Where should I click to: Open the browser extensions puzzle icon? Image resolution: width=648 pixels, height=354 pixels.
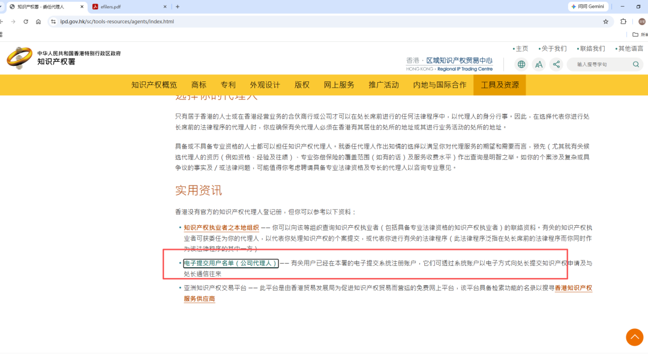[x=623, y=22]
